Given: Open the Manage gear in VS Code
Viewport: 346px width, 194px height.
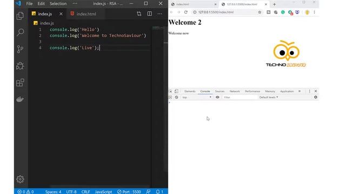Looking at the screenshot, I should pyautogui.click(x=20, y=179).
